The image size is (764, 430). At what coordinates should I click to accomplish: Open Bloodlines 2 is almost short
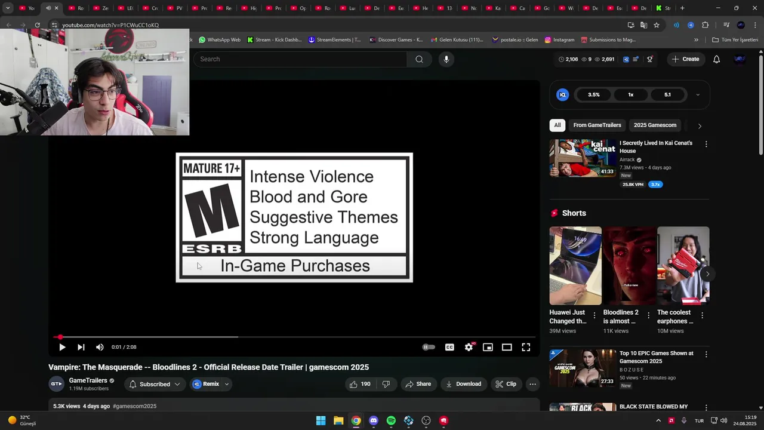[x=629, y=266]
